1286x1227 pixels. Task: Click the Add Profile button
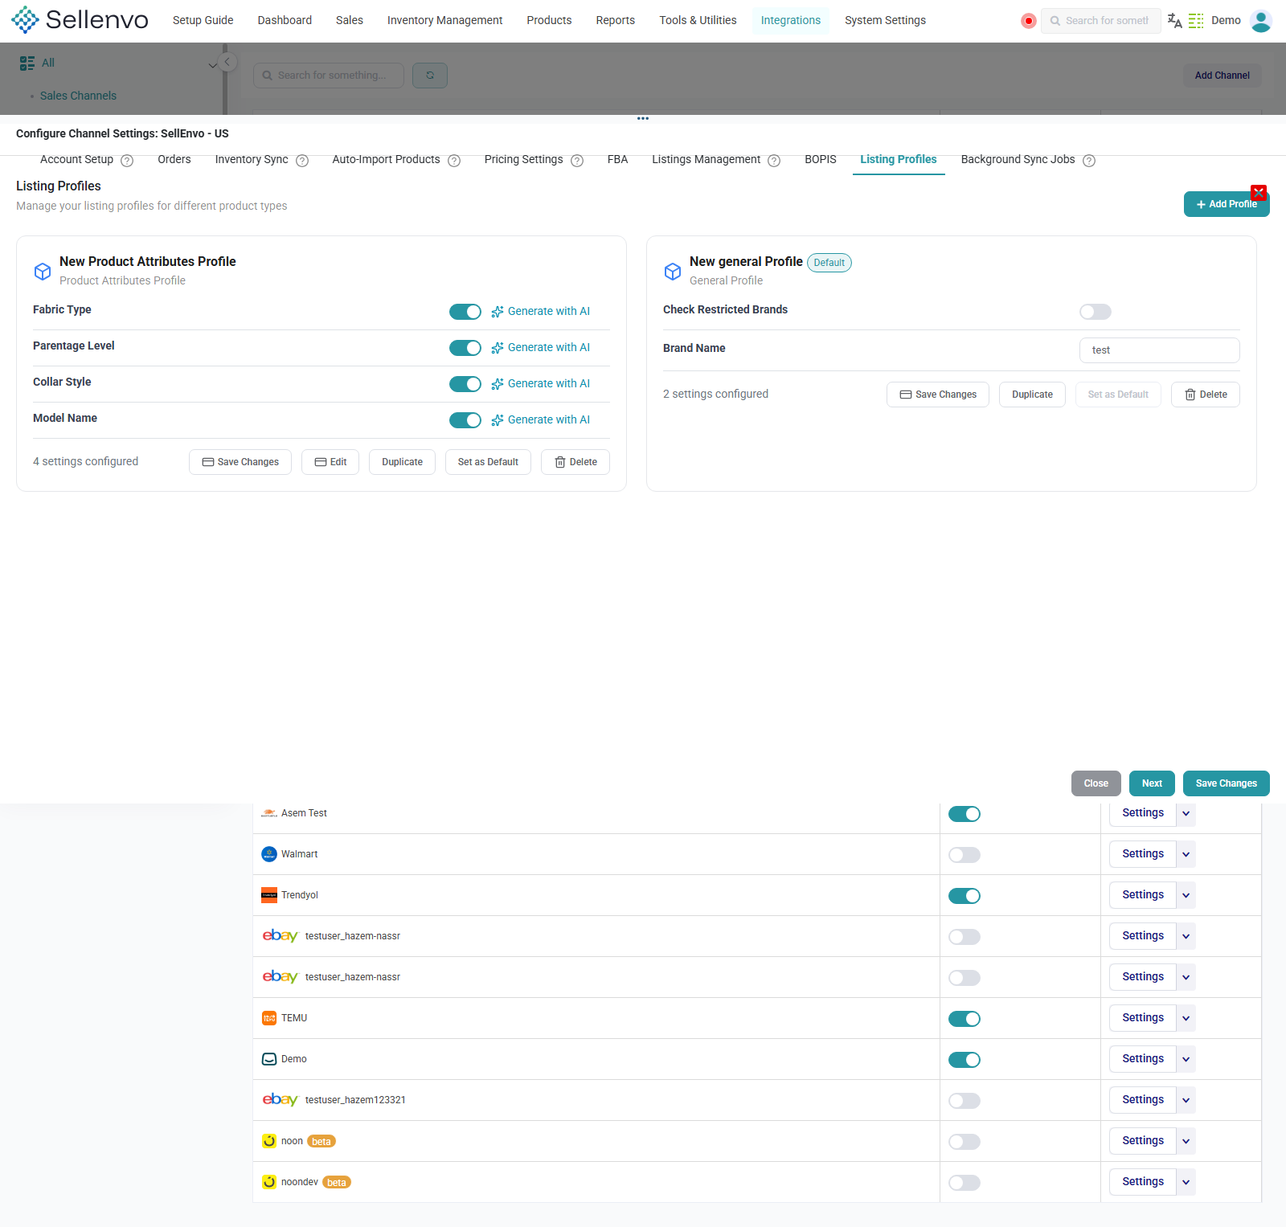[x=1227, y=204]
